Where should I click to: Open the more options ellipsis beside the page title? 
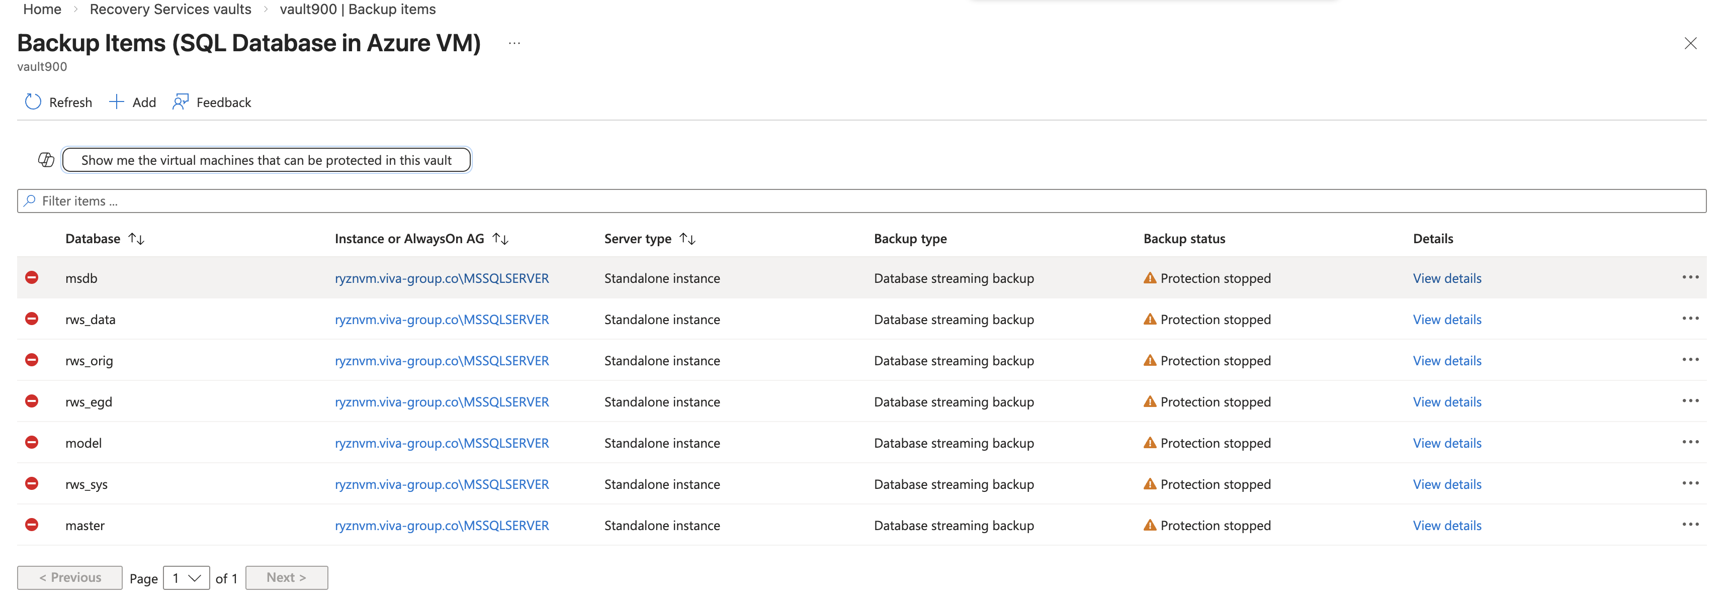tap(514, 44)
